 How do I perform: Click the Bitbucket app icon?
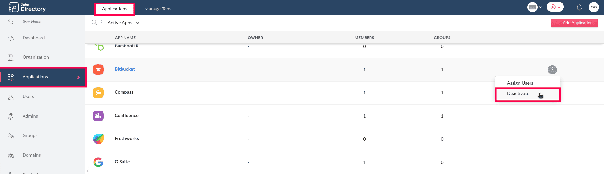coord(98,70)
